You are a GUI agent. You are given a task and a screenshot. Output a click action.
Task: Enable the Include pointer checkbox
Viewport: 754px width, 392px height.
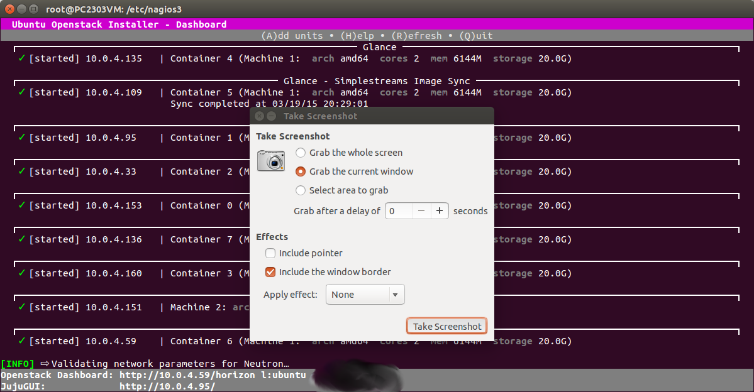coord(270,253)
